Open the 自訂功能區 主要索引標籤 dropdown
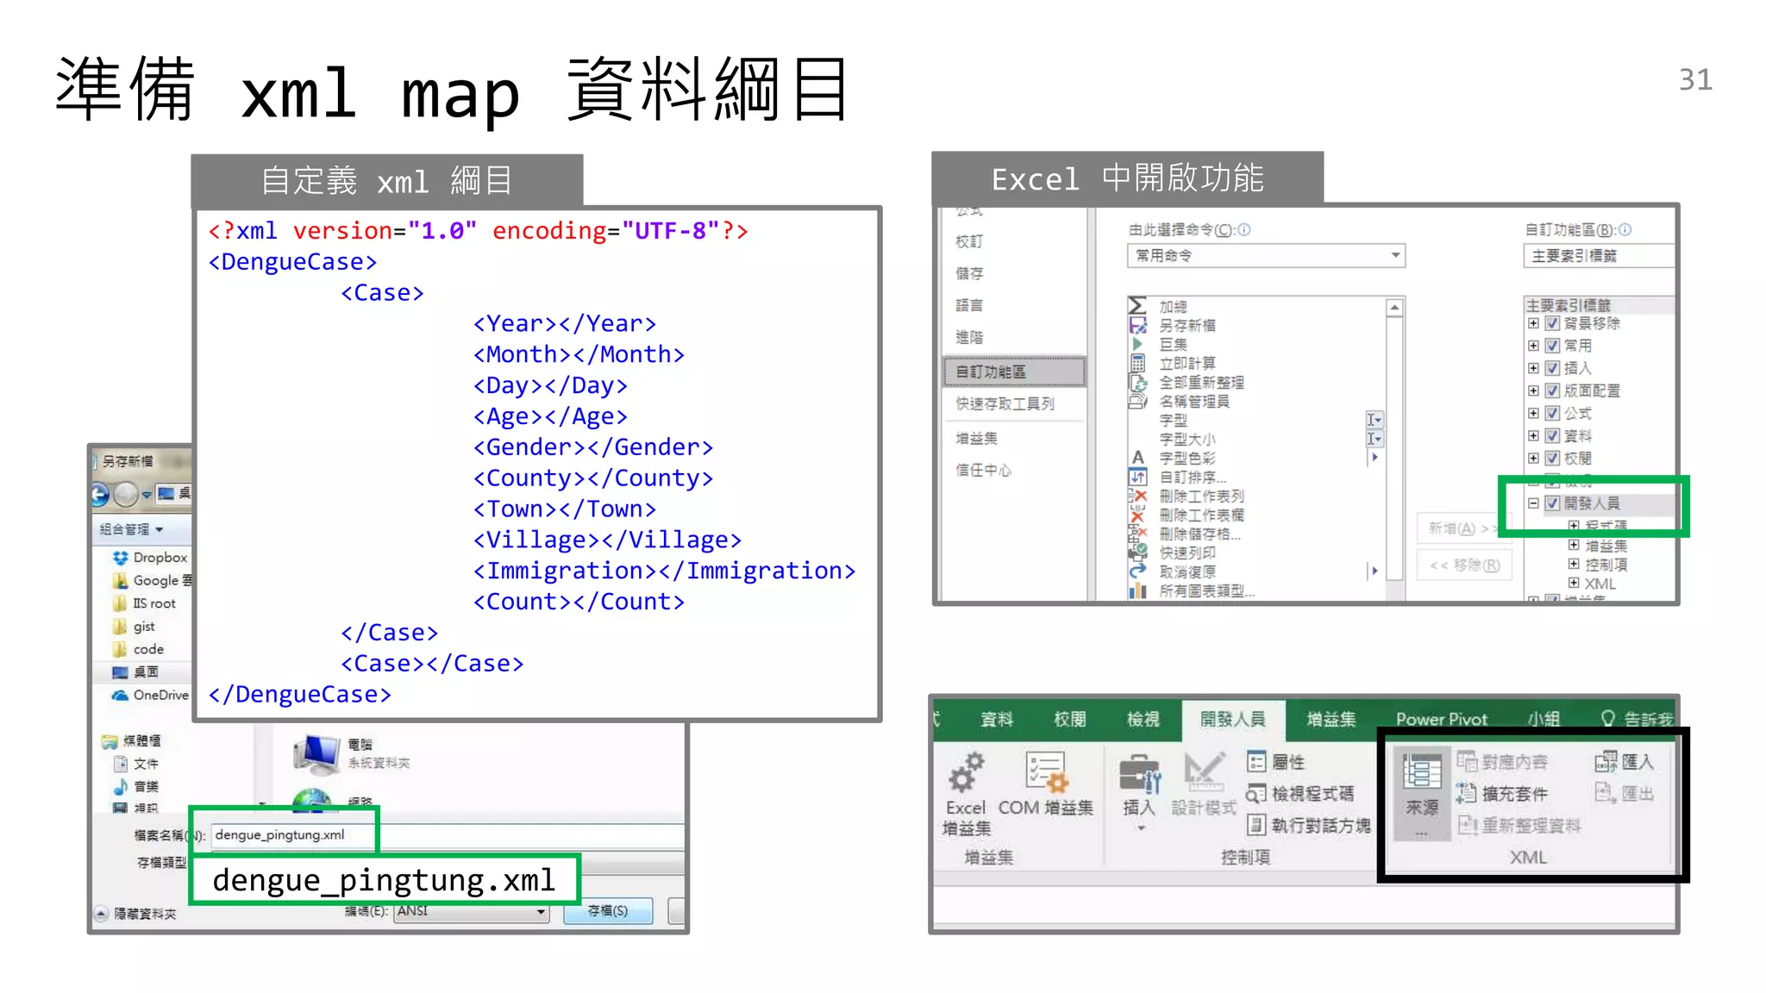The image size is (1766, 993). pos(1599,256)
